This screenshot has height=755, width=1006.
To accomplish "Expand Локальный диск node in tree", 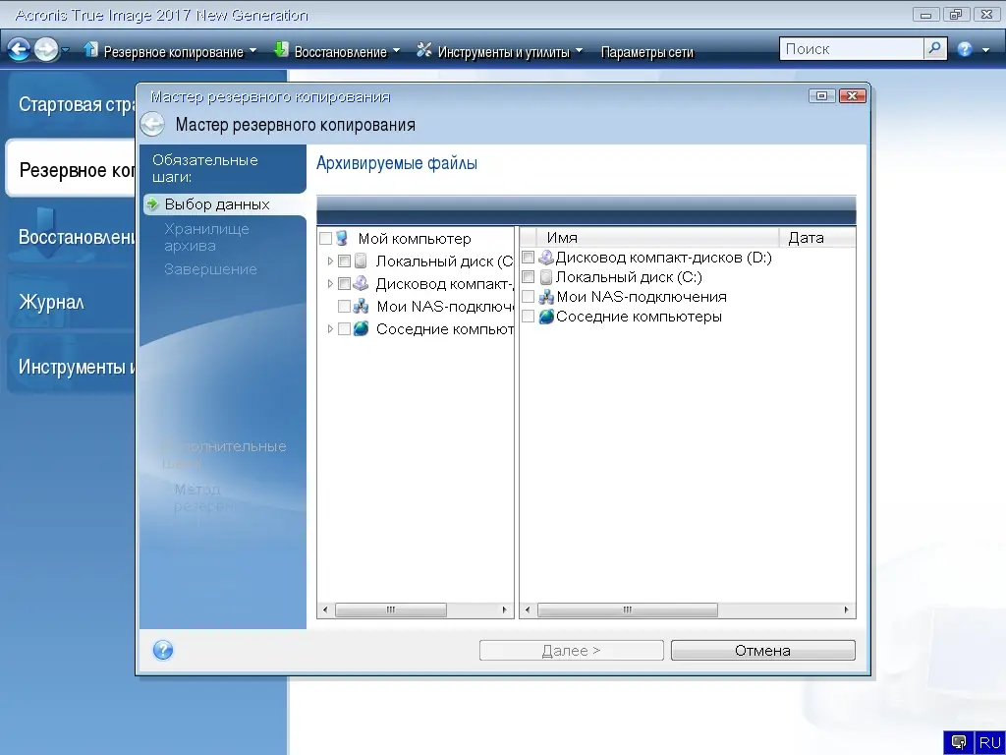I will coord(330,261).
